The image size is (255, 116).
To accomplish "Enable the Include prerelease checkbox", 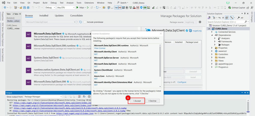I will [x=85, y=22].
